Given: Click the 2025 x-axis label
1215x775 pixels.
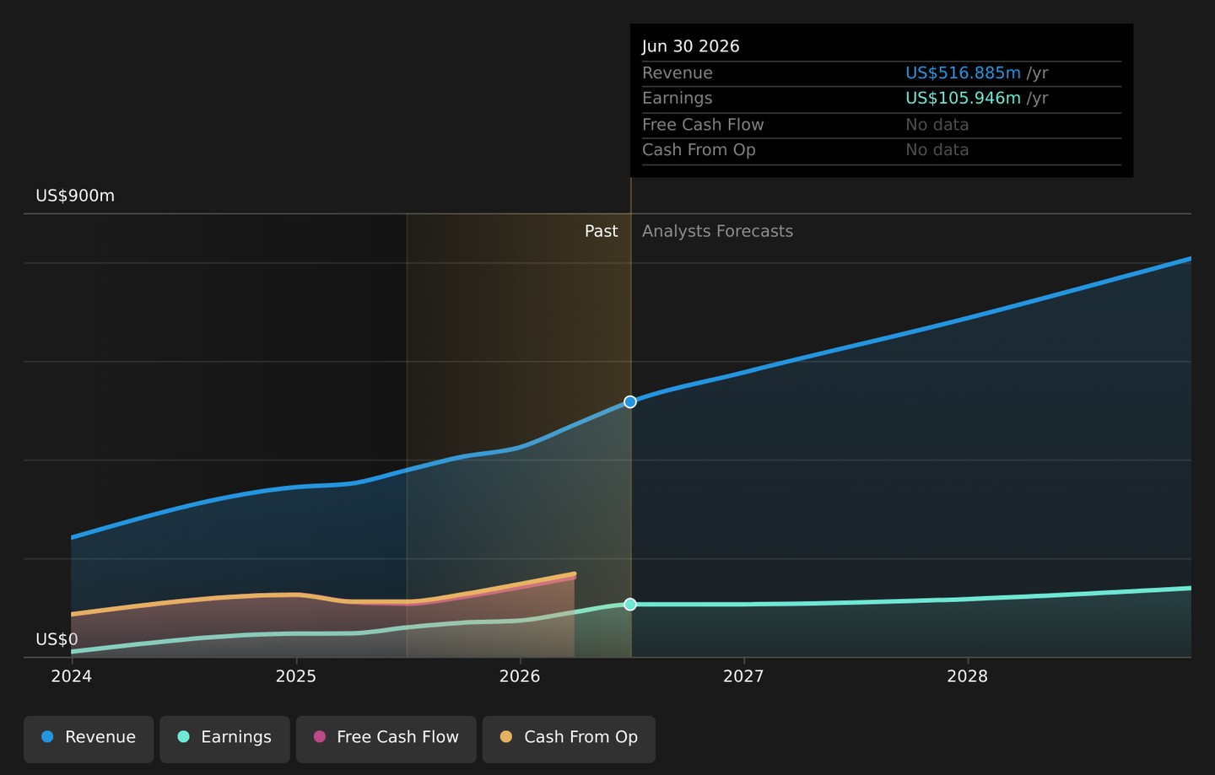Looking at the screenshot, I should click(x=296, y=676).
